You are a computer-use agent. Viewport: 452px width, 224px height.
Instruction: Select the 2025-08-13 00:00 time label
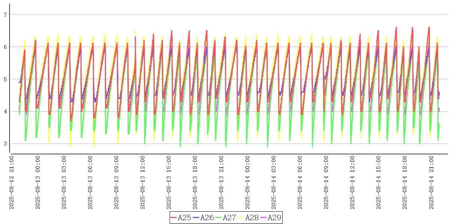click(38, 183)
